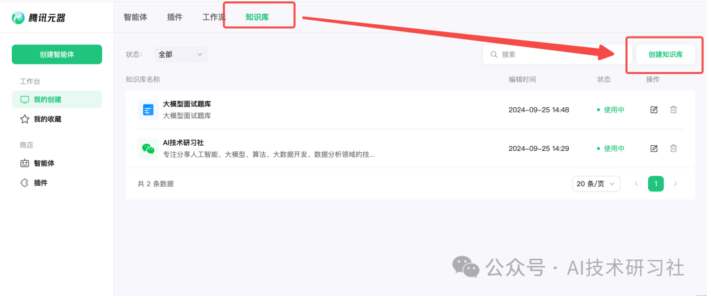
Task: Switch to the 插件 top tab
Action: pos(175,18)
